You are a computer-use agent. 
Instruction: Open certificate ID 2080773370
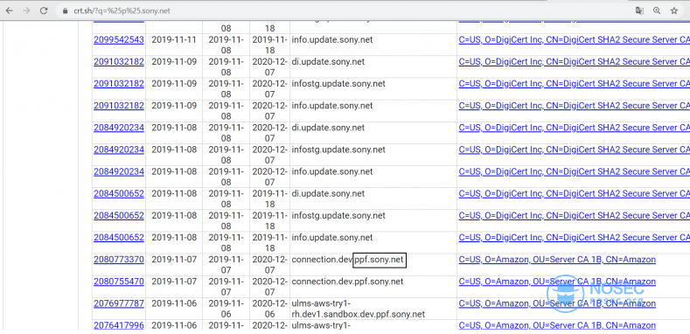pos(119,259)
